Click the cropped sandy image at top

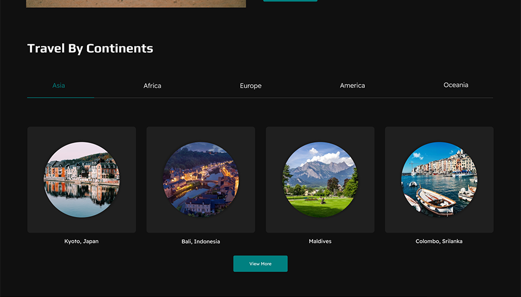pos(136,3)
